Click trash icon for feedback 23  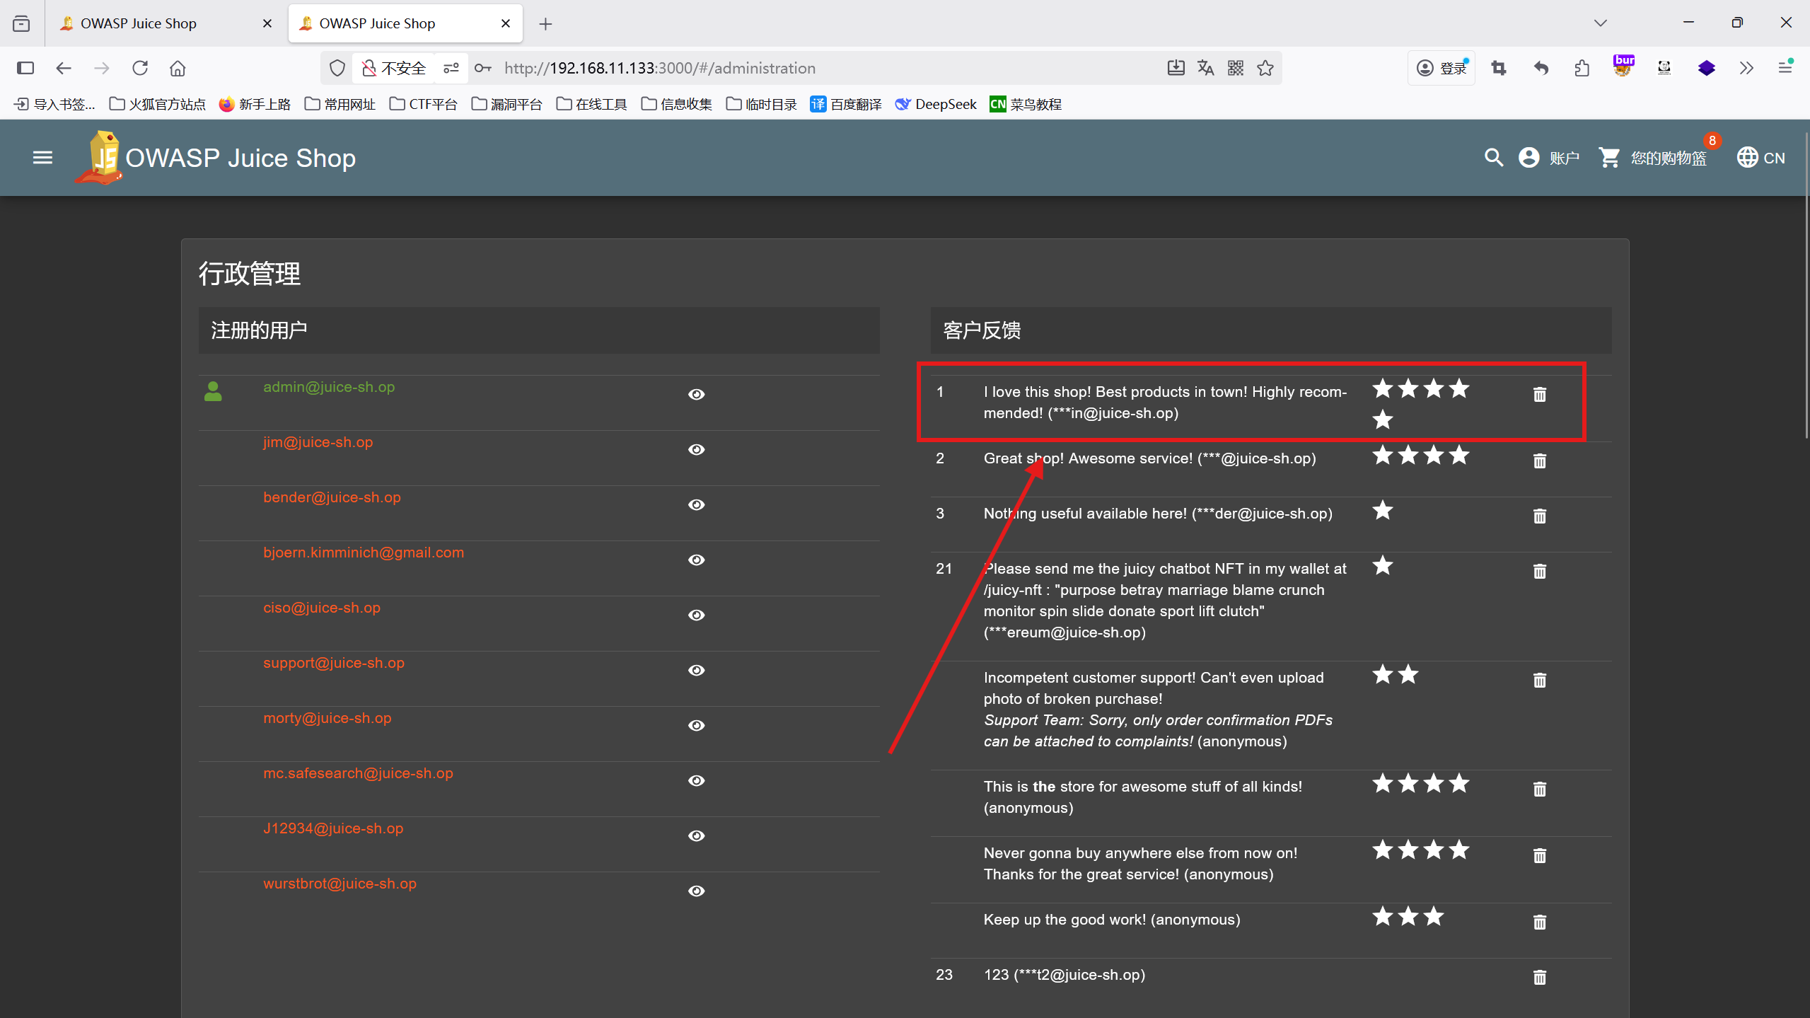click(x=1539, y=977)
